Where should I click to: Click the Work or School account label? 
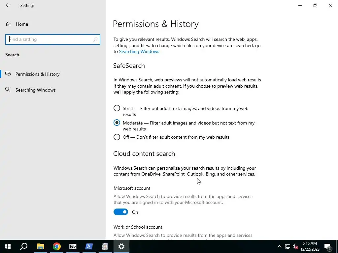[138, 227]
